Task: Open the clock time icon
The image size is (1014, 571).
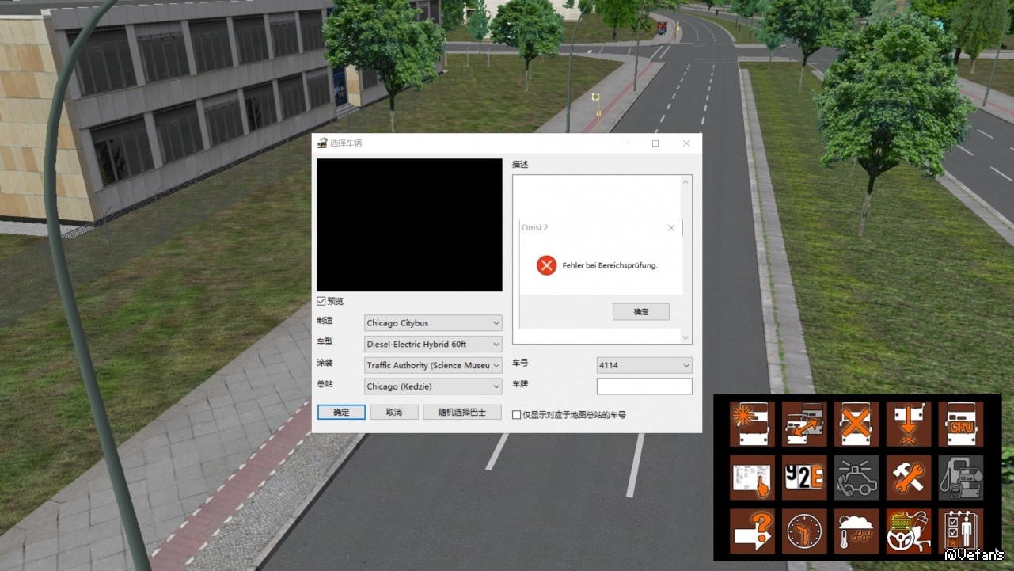Action: point(804,531)
